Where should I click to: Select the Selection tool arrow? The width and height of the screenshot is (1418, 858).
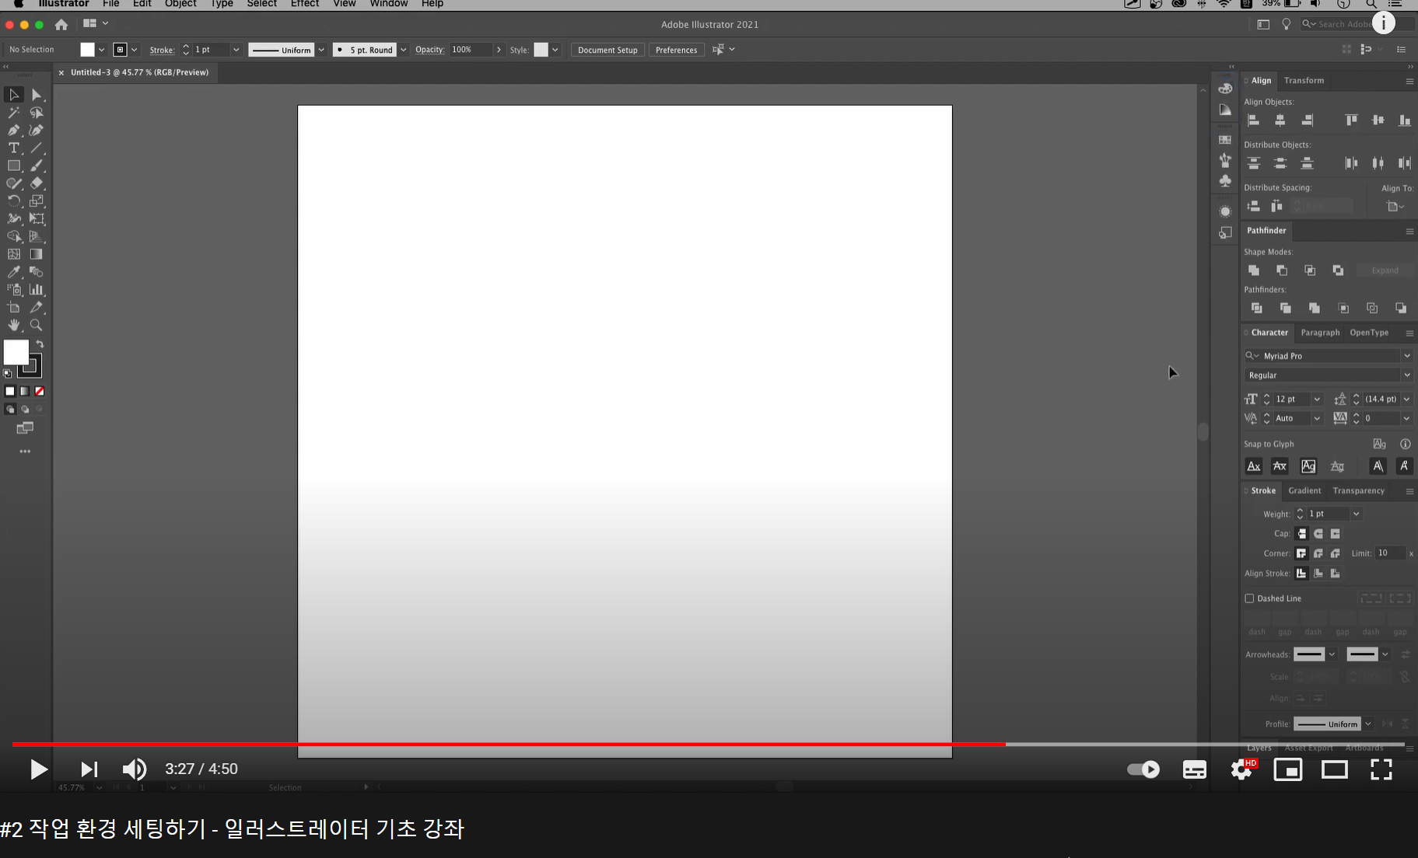click(14, 95)
